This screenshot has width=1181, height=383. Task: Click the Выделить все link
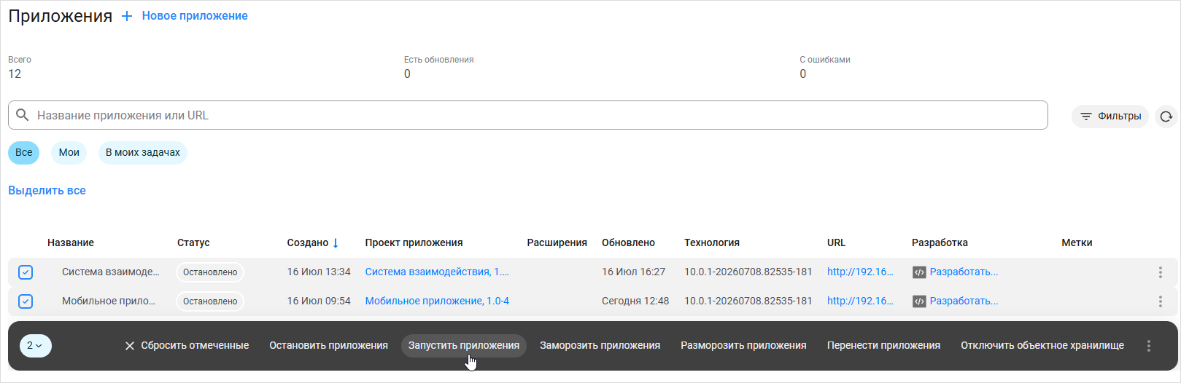point(47,190)
